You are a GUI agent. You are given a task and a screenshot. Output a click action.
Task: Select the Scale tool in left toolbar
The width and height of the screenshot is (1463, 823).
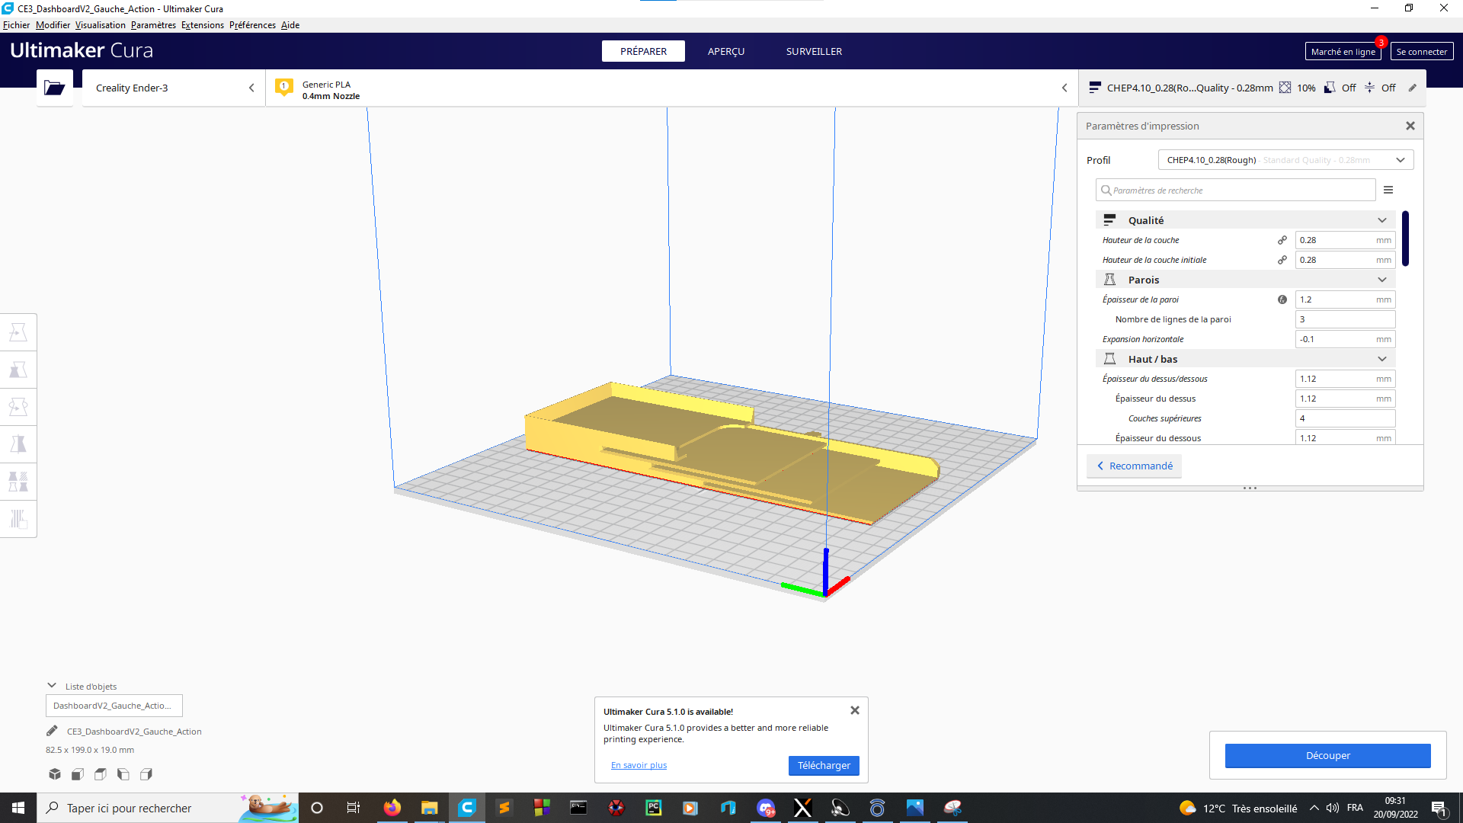(18, 370)
